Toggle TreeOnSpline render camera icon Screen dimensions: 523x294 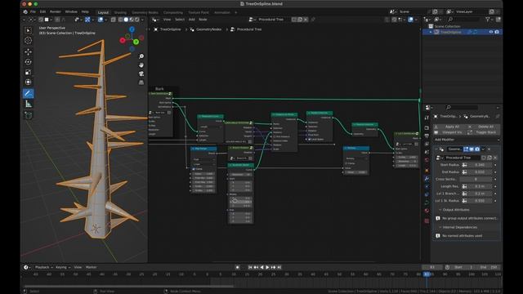click(x=497, y=32)
